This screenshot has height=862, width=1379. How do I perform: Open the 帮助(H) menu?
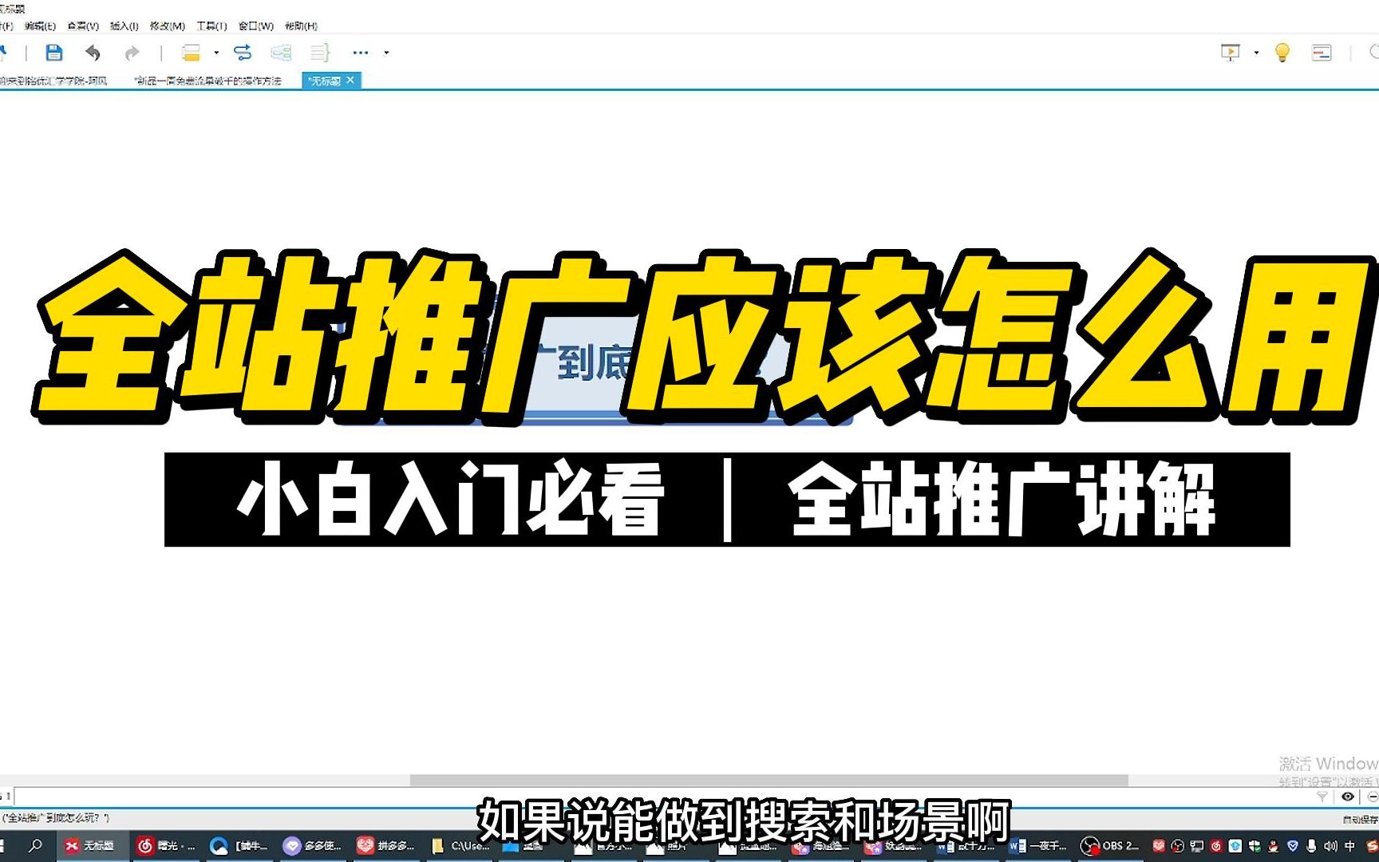[x=301, y=26]
